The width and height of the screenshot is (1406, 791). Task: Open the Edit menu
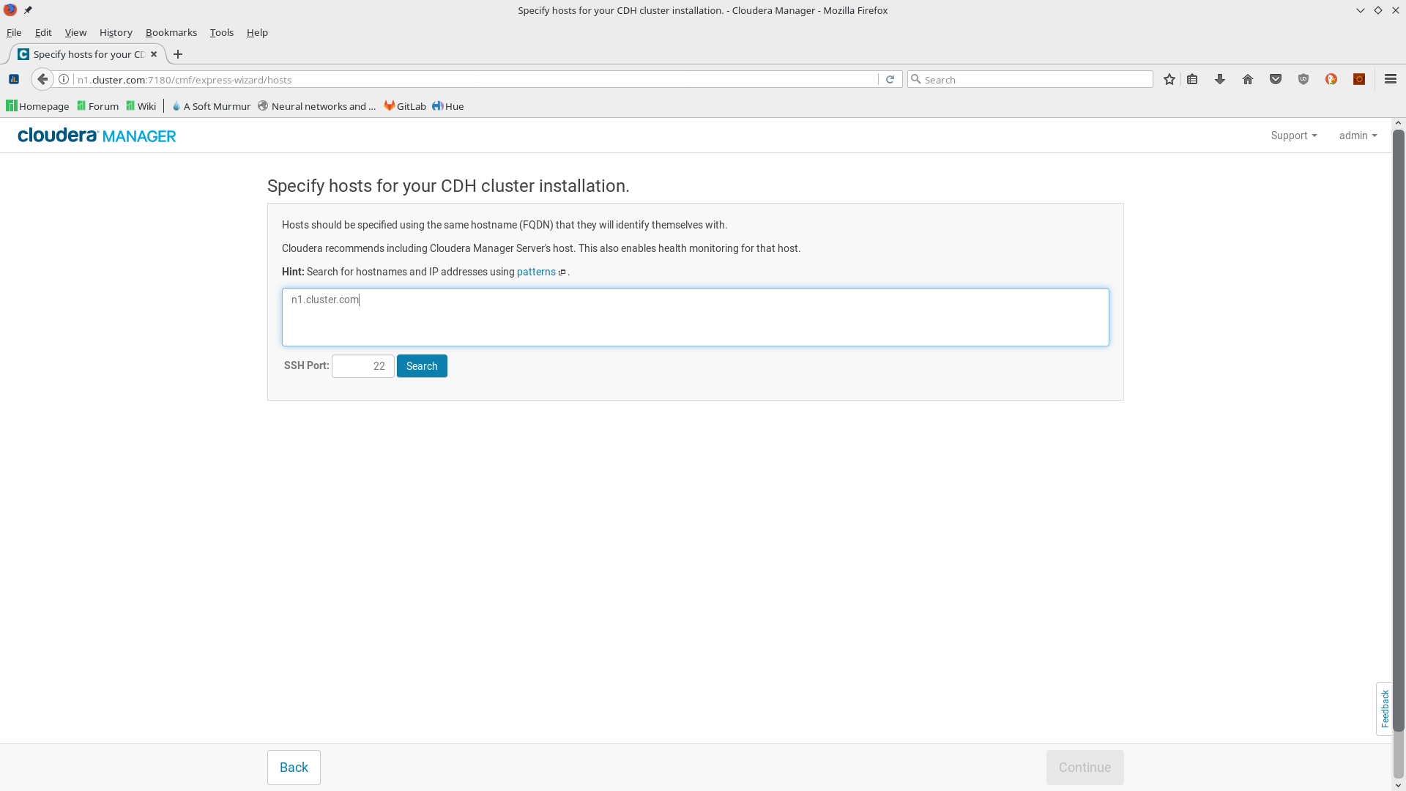click(x=43, y=32)
